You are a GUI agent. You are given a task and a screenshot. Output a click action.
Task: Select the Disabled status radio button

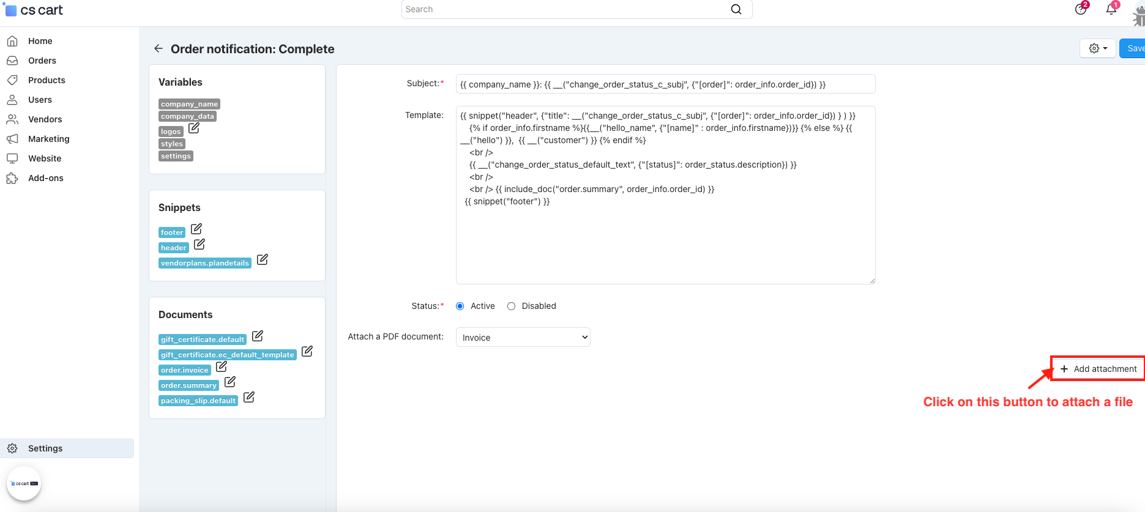coord(512,306)
